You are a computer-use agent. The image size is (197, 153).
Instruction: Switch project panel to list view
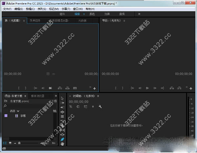coord(5,143)
